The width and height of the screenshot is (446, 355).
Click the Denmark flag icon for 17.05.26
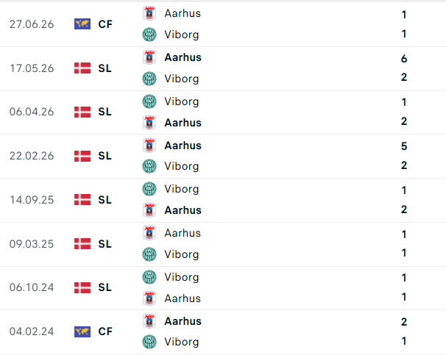coord(82,68)
